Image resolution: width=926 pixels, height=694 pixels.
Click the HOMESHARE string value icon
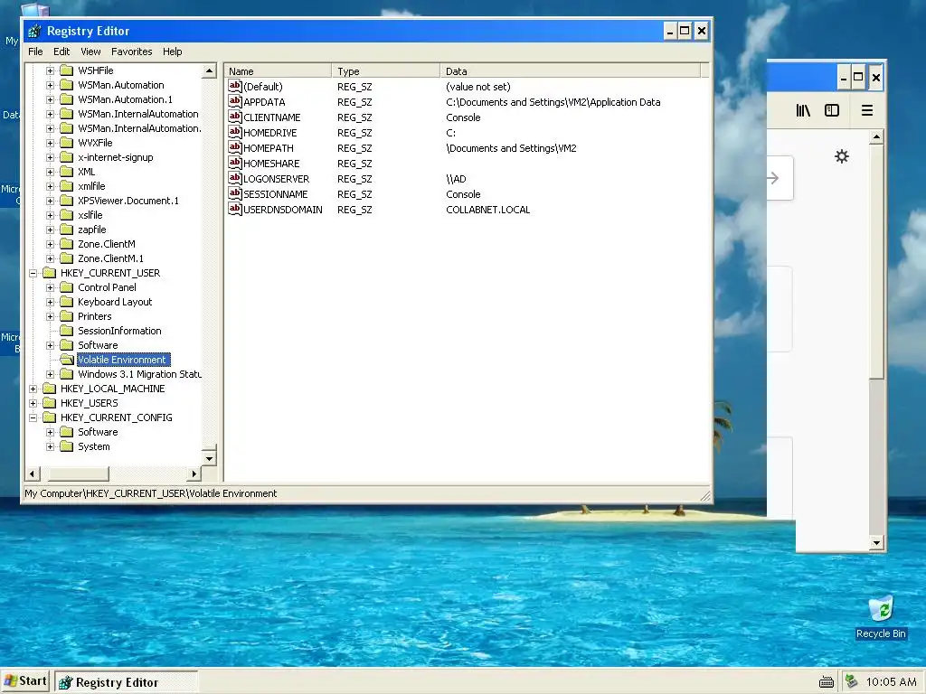click(x=235, y=163)
